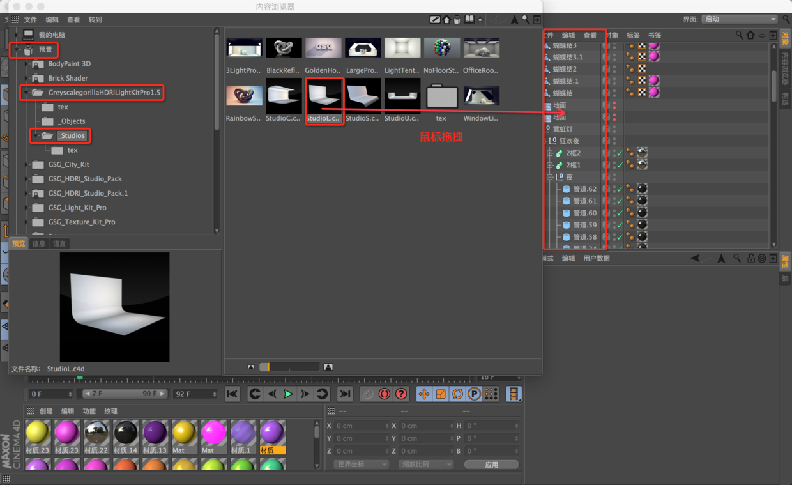Toggle the green check on 管道.60
This screenshot has height=485, width=792.
(x=619, y=213)
